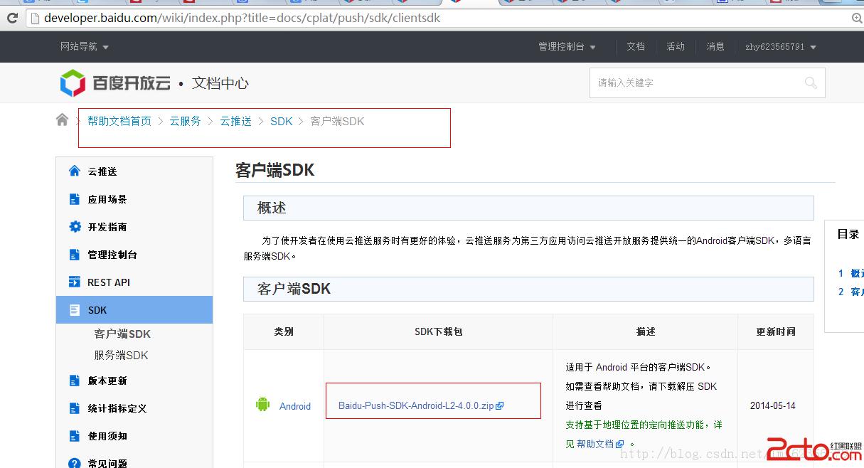
Task: Click external link icon after 帮助文档
Action: click(x=620, y=444)
